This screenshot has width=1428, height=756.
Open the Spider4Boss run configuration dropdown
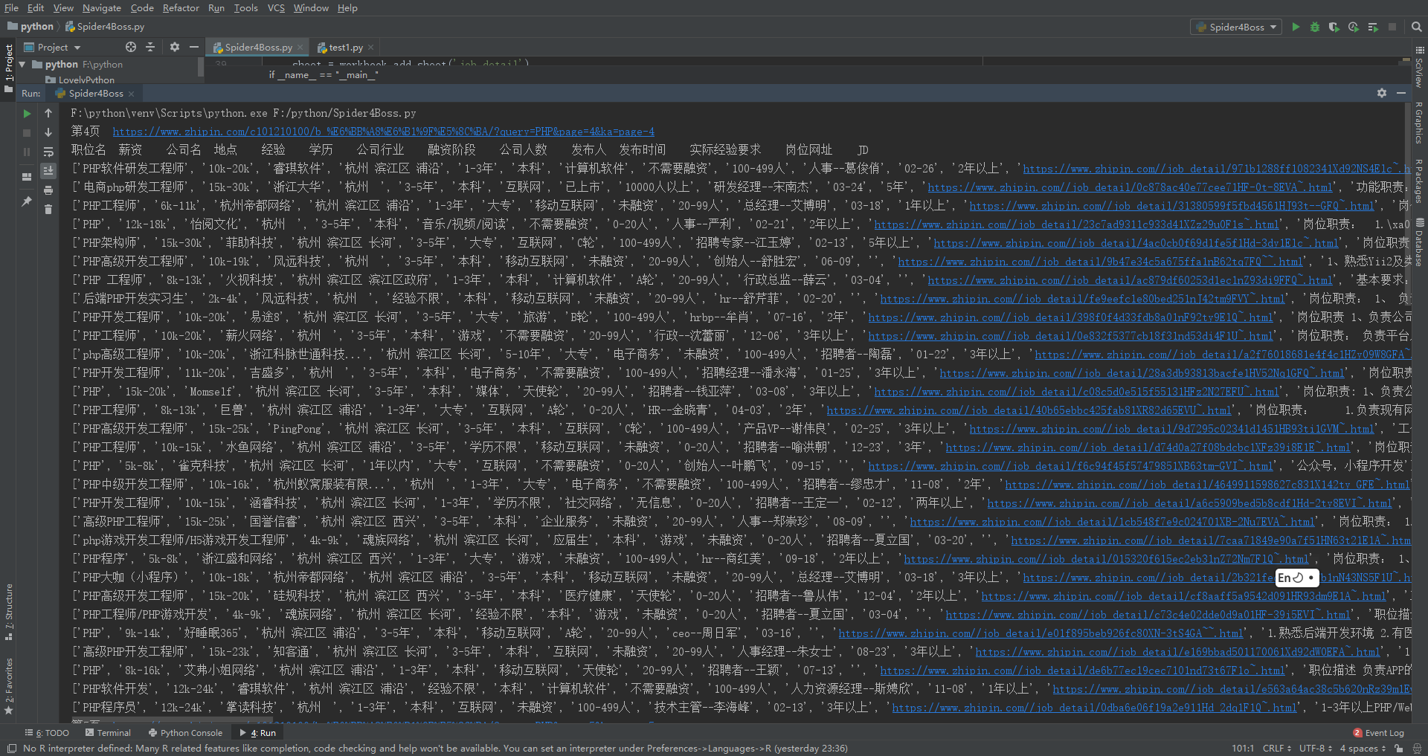tap(1236, 27)
